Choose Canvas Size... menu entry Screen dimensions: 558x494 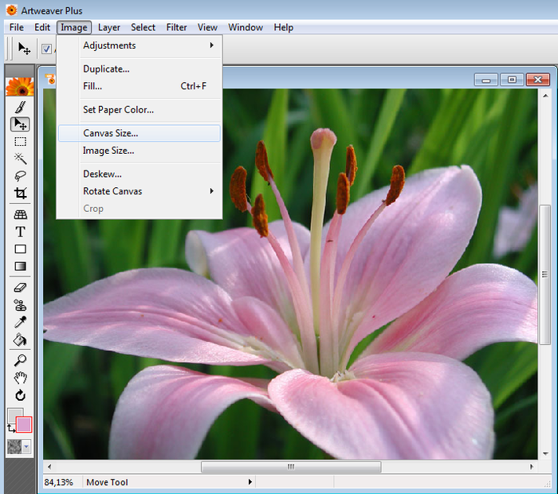click(x=139, y=133)
